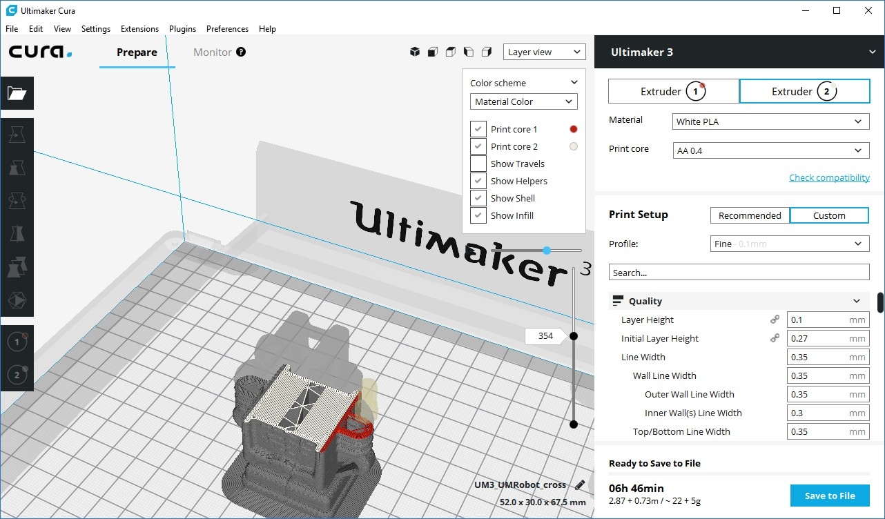Collapse the Quality settings section
885x519 pixels.
click(857, 301)
